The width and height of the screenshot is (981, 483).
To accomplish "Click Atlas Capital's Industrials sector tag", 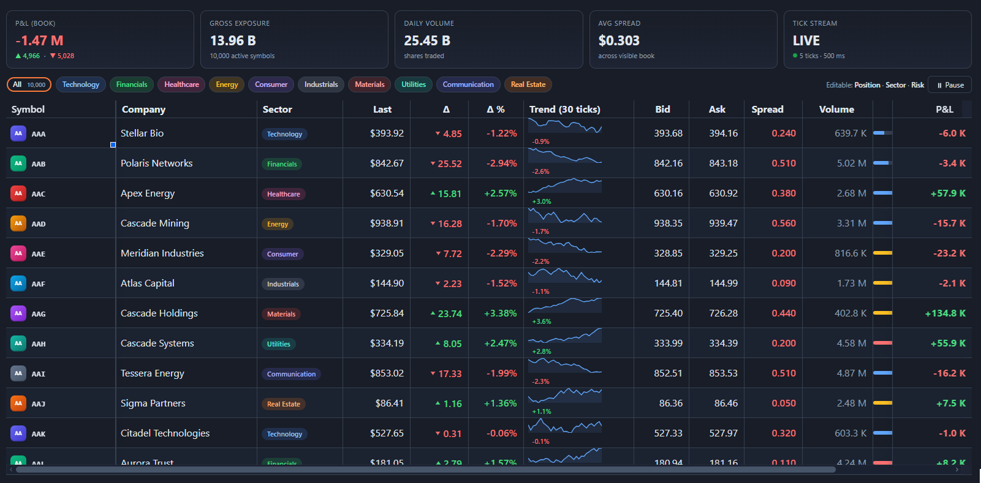I will 283,284.
